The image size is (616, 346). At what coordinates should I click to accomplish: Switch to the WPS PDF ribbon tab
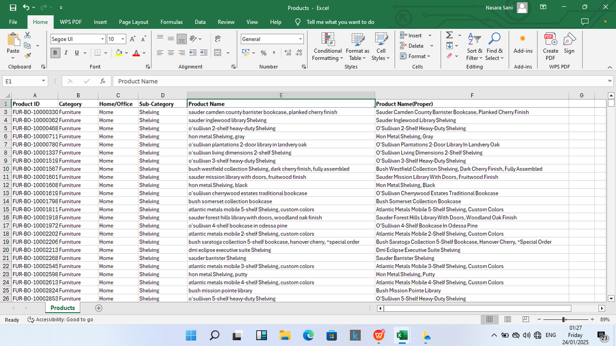coord(71,22)
